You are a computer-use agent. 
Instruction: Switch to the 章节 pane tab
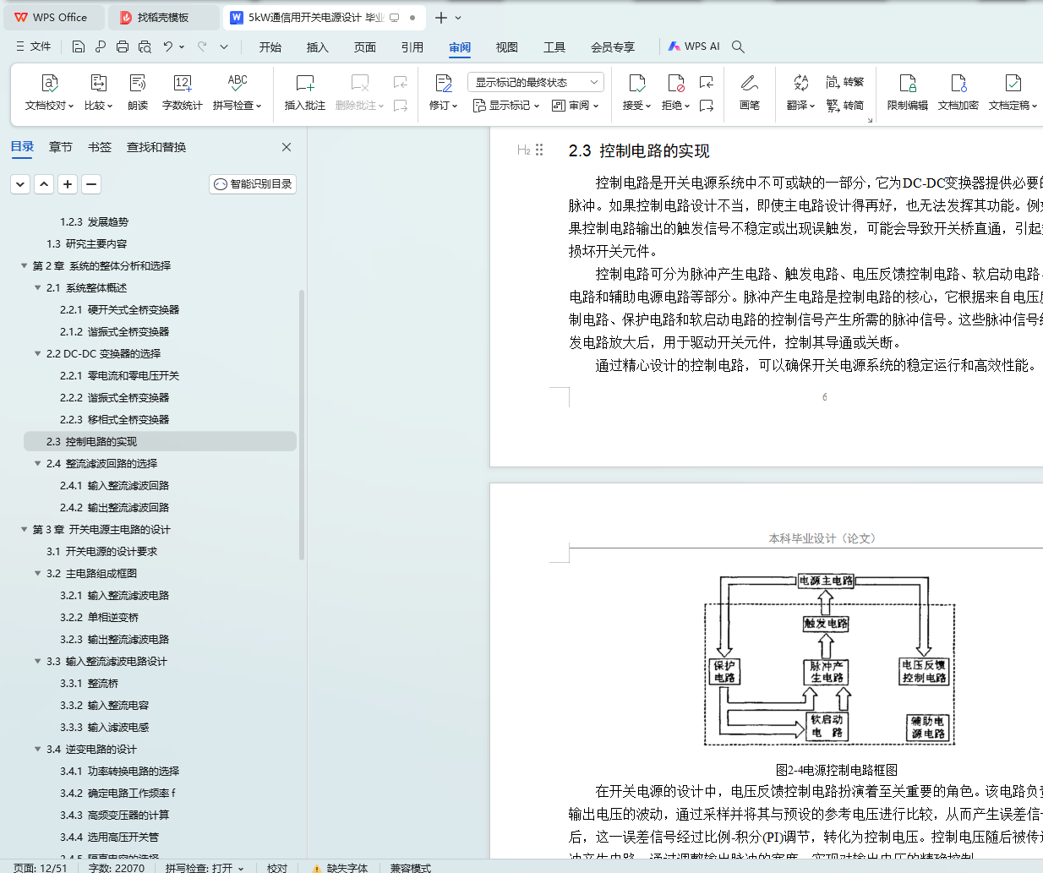click(x=61, y=147)
